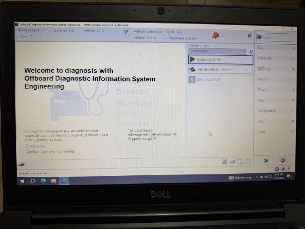The height and width of the screenshot is (229, 305).
Task: Click the status bar info icon
Action: point(289,168)
